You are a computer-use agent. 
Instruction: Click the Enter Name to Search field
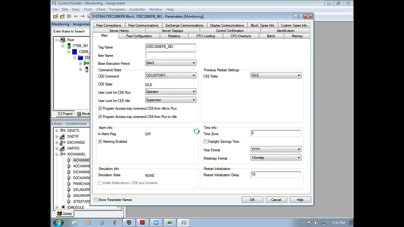coord(71,31)
